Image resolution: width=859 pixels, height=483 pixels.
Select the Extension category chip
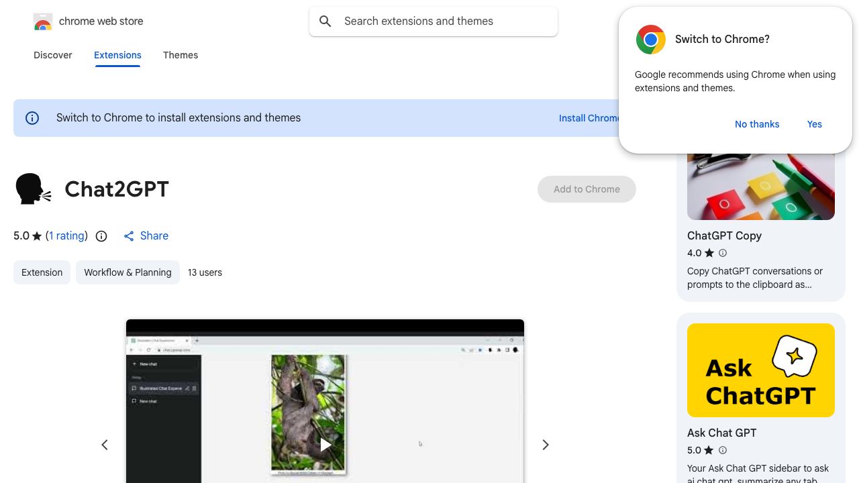click(42, 272)
